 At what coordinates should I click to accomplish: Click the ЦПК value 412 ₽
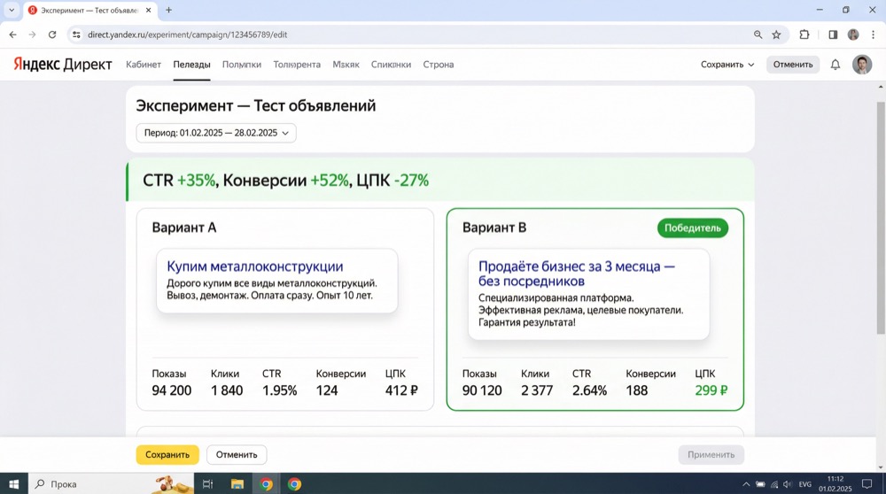[401, 390]
